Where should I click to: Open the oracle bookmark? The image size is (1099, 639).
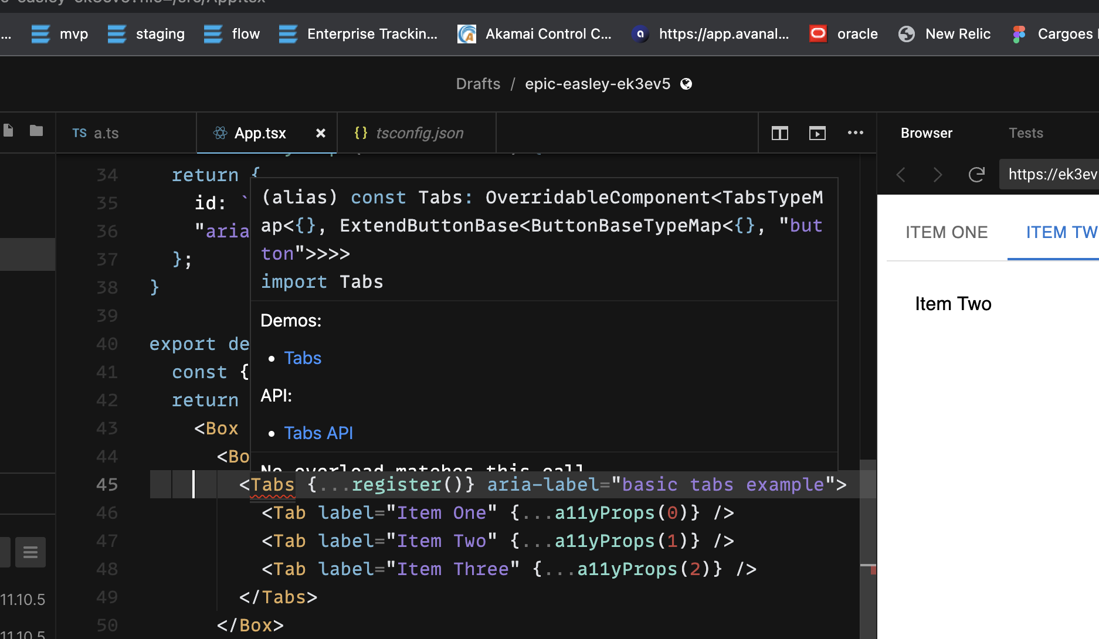(843, 34)
